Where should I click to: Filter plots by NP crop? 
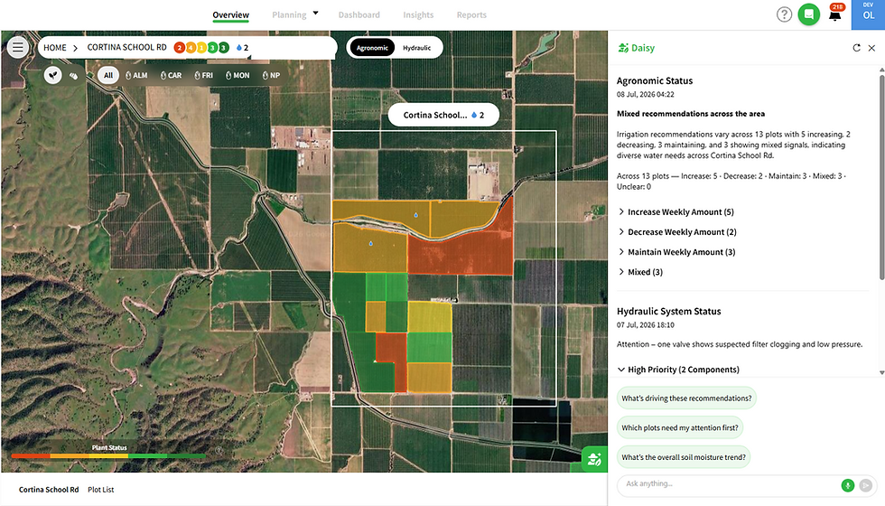(x=271, y=75)
